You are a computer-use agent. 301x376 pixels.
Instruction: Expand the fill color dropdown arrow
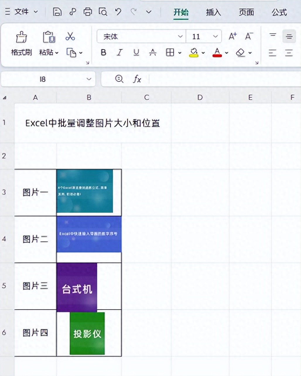203,53
